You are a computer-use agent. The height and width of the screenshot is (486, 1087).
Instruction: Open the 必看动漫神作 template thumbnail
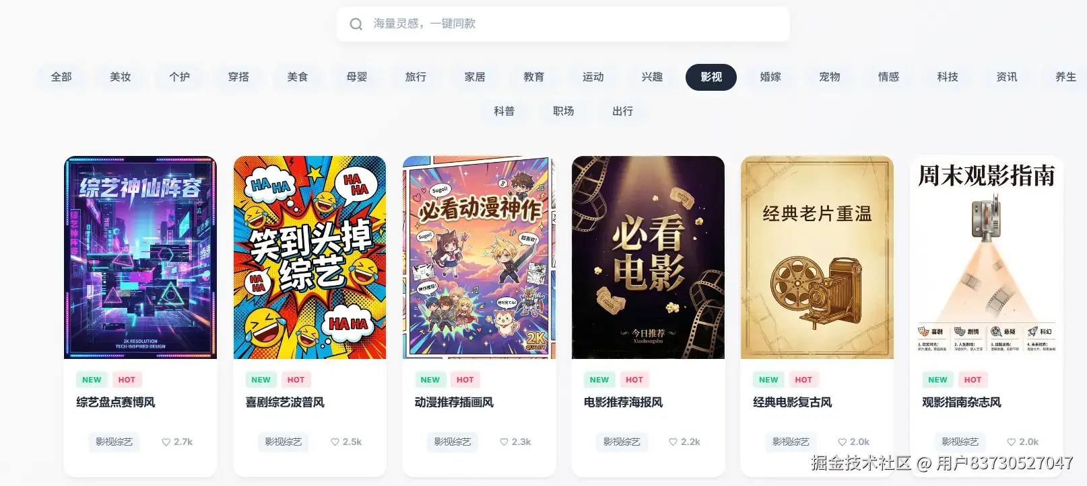point(479,257)
